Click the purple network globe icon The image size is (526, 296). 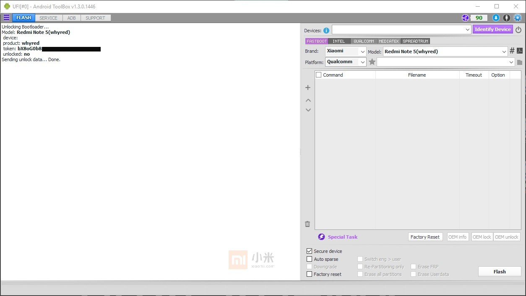pyautogui.click(x=465, y=18)
